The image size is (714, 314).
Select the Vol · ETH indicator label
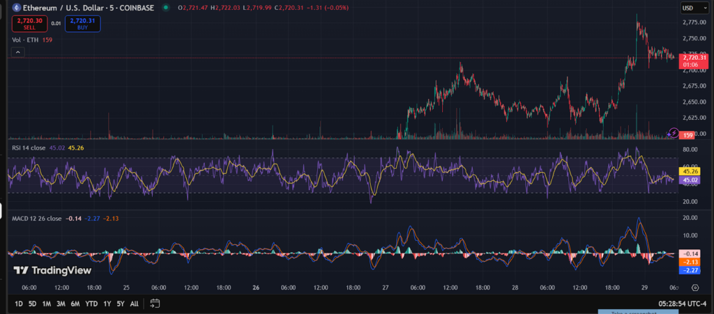[x=24, y=40]
